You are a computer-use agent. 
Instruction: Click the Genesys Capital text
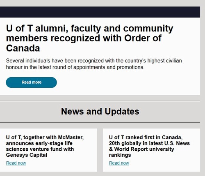[x=27, y=155]
